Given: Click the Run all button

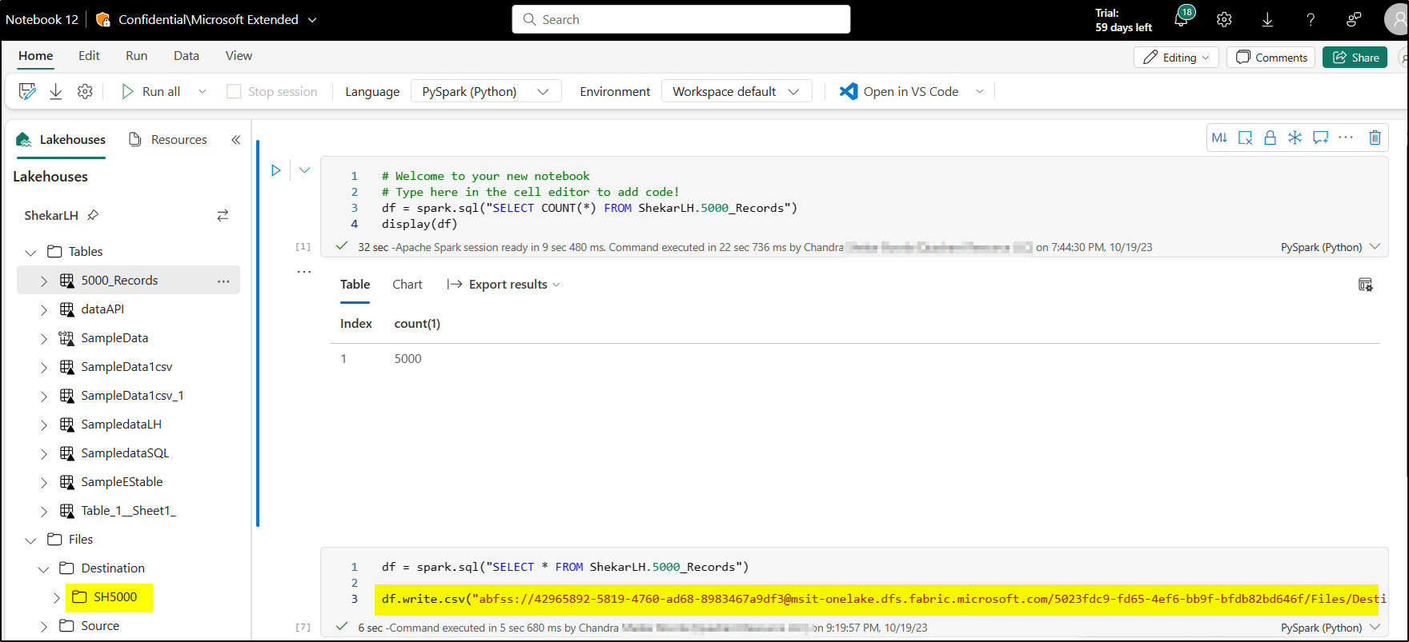Looking at the screenshot, I should coord(151,91).
